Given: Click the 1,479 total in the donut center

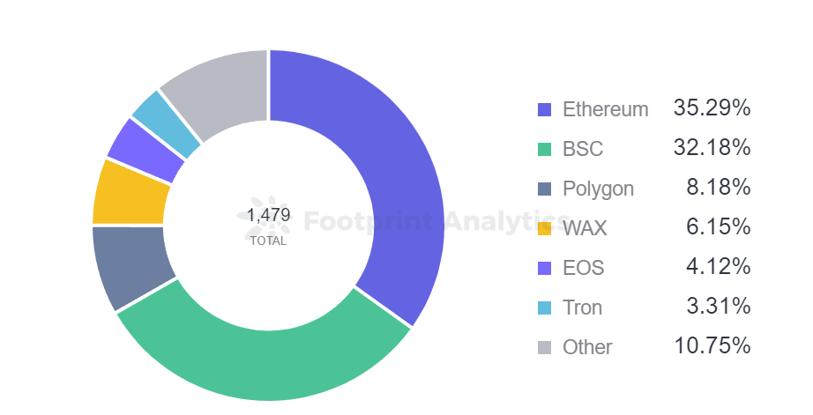Looking at the screenshot, I should pyautogui.click(x=267, y=215).
